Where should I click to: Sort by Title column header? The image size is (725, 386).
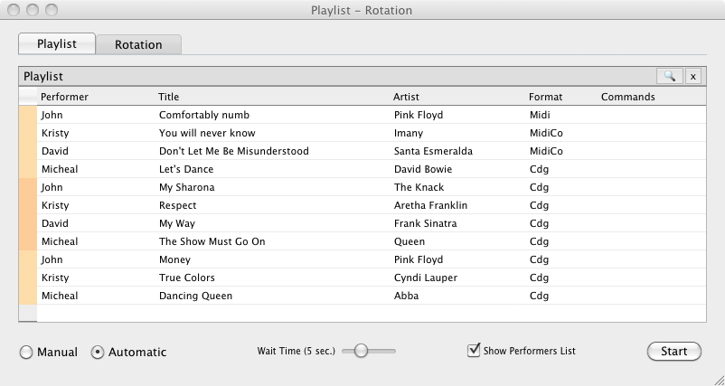click(168, 97)
